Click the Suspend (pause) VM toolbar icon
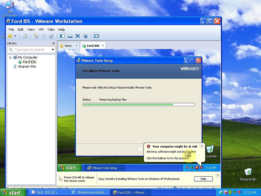 [10, 36]
